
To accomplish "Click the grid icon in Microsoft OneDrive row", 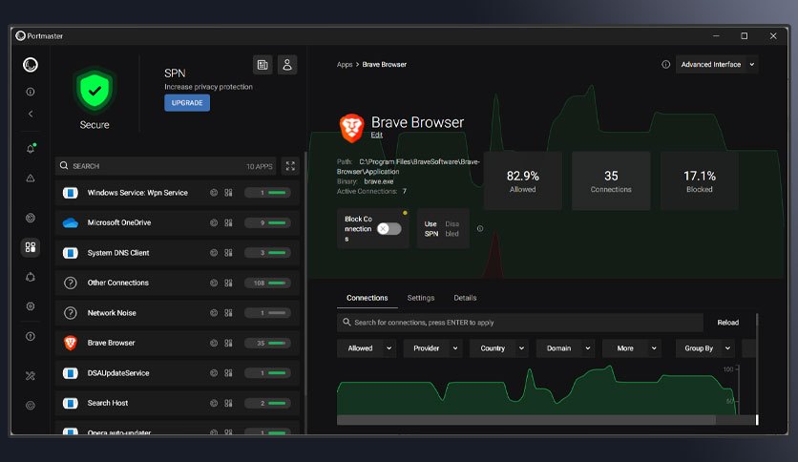I will coord(228,222).
